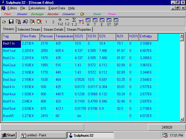This screenshot has height=139, width=186.
Task: Select the Bed-3out row tag
Action: point(12,80)
